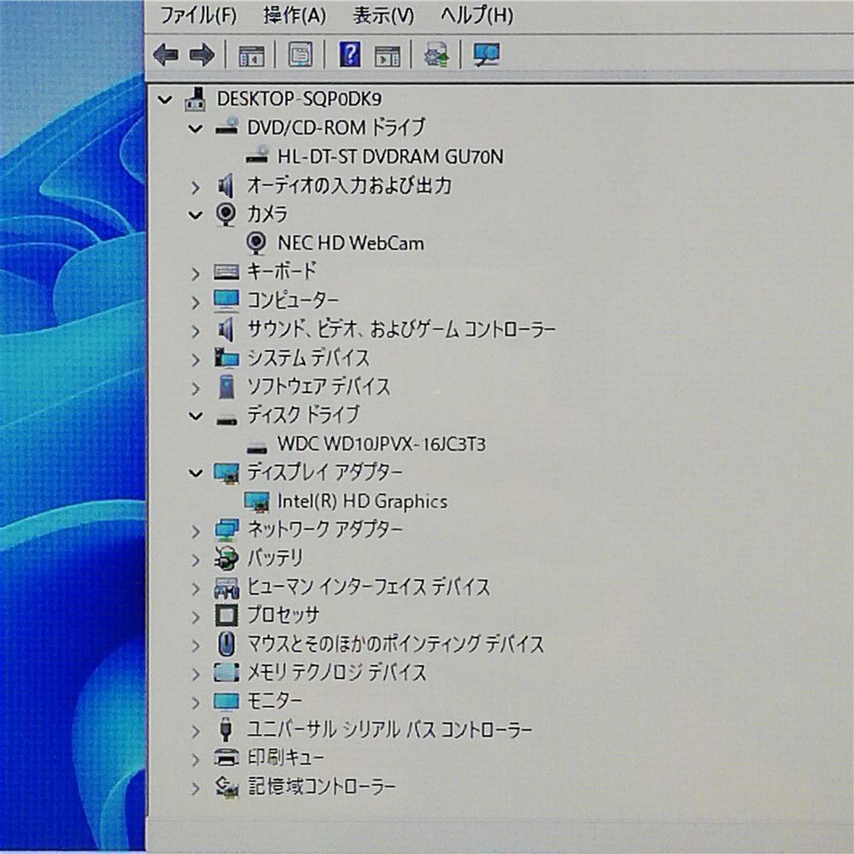Viewport: 854px width, 854px height.
Task: Click the バッテリ battery icon
Action: tap(226, 559)
